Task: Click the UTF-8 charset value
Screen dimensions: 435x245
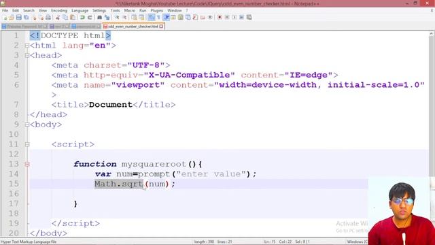Action: 146,65
